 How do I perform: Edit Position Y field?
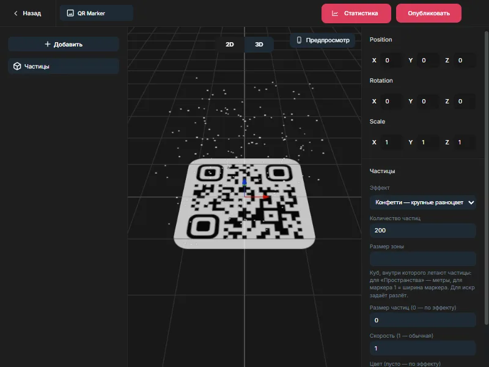click(x=428, y=60)
